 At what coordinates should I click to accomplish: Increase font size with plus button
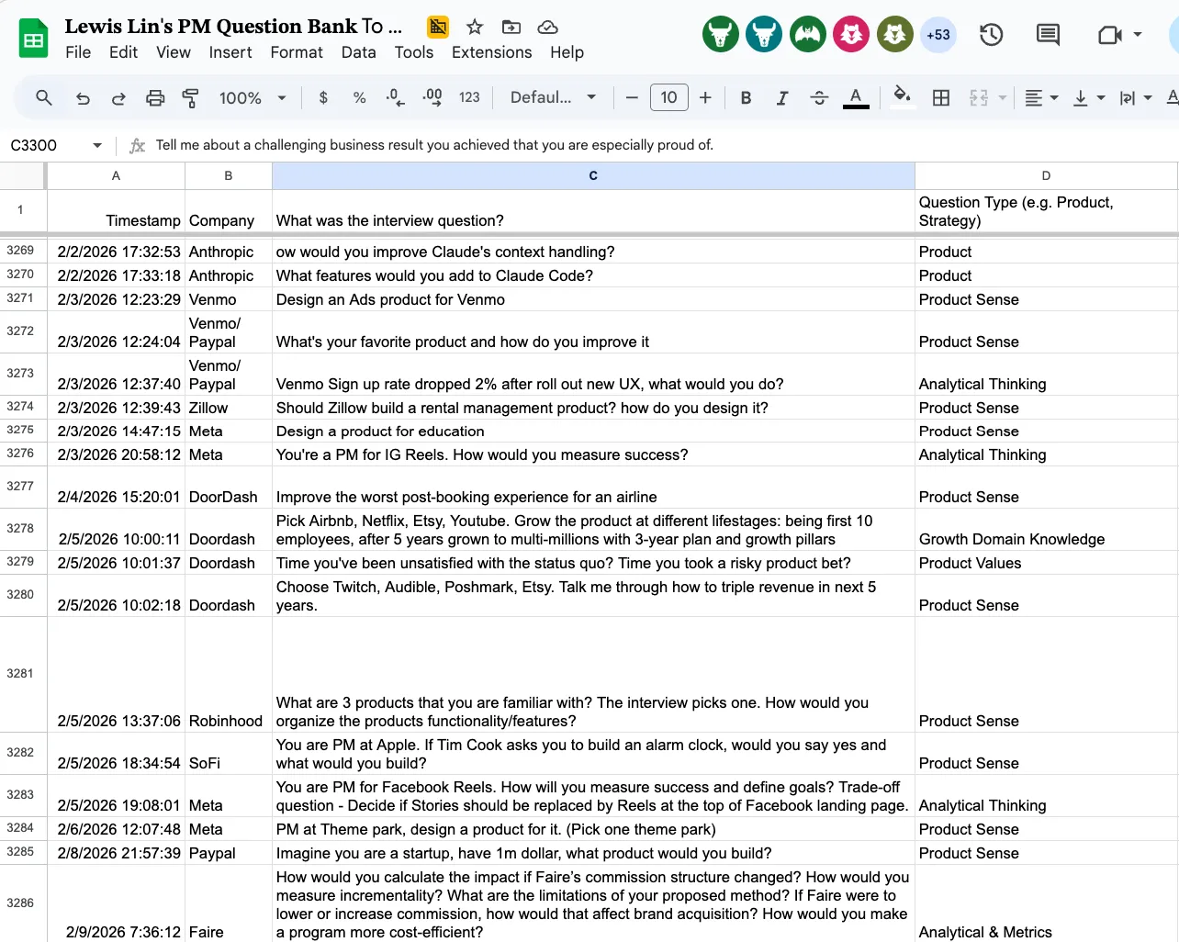tap(705, 97)
